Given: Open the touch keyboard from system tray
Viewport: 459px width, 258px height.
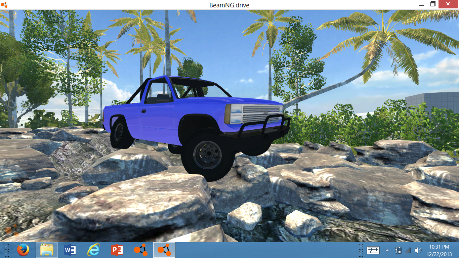Looking at the screenshot, I should (x=373, y=250).
